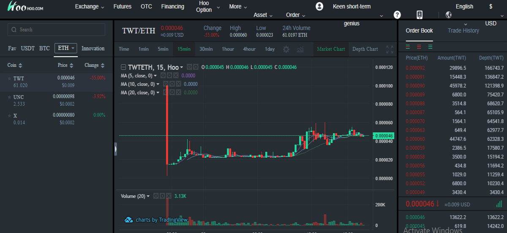
Task: Favorite the TWT coin star
Action: [10, 78]
